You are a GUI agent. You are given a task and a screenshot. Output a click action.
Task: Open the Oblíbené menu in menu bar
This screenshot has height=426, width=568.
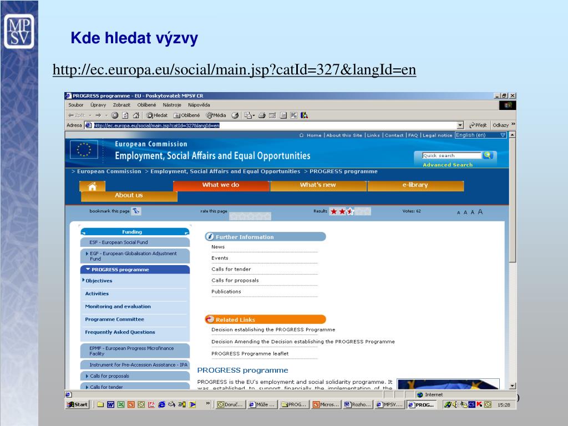click(146, 105)
